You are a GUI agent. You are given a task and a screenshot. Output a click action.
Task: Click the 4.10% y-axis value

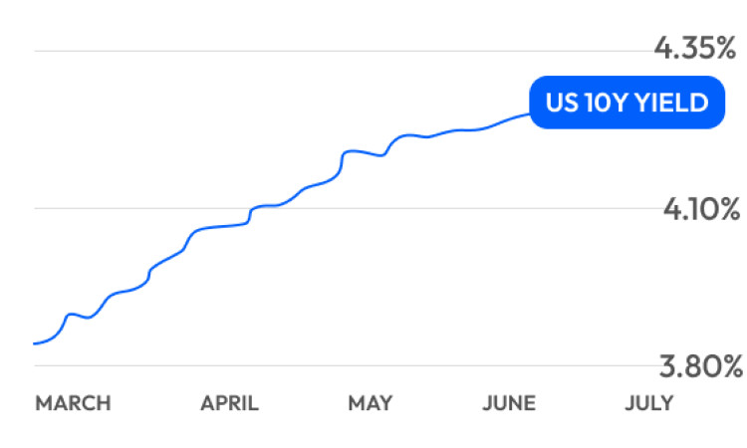pyautogui.click(x=702, y=209)
